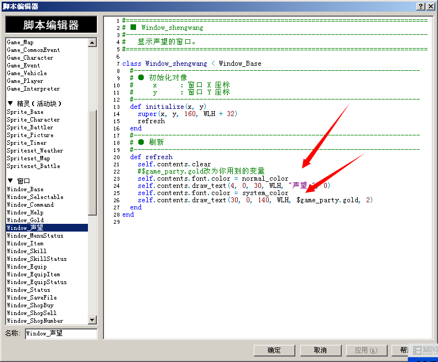Select Game_CommonEvent script

click(33, 50)
